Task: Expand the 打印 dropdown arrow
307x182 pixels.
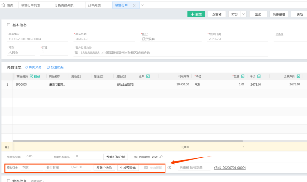Action: 244,14
